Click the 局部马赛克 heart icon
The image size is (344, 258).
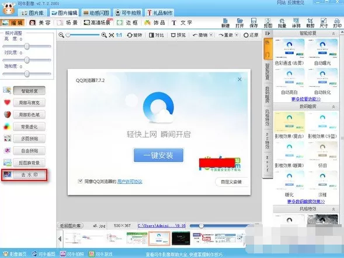pyautogui.click(x=7, y=102)
